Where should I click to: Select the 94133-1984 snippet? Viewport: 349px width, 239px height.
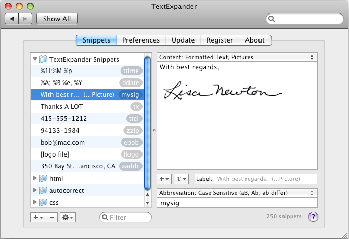[87, 131]
